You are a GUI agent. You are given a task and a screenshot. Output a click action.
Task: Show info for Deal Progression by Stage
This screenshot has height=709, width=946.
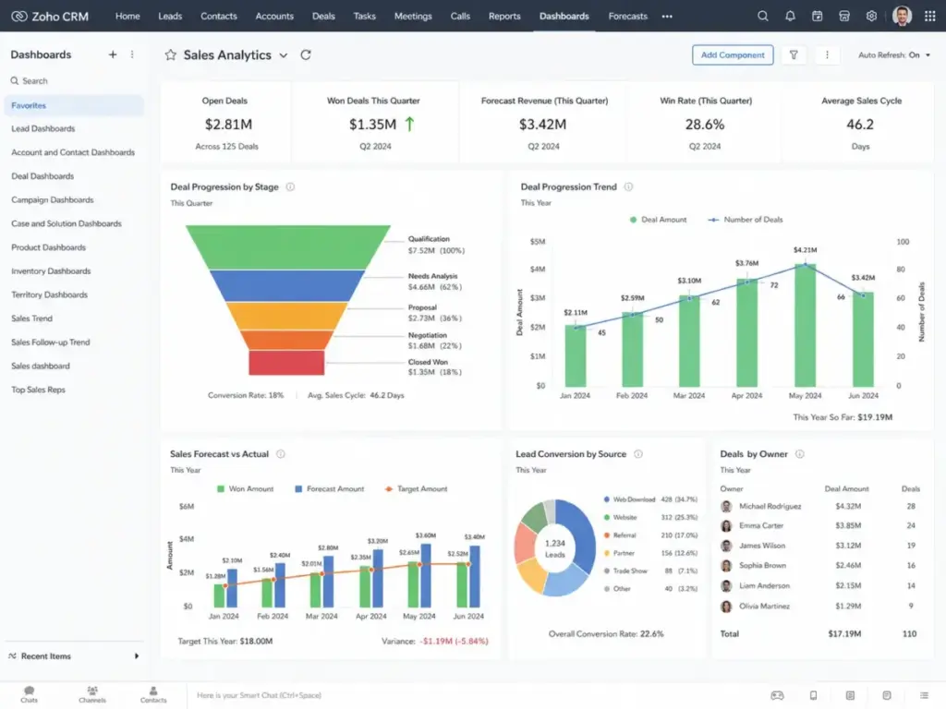[290, 186]
